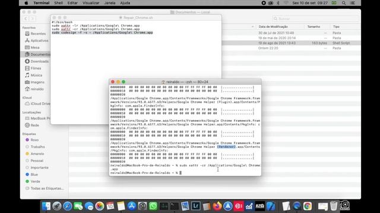Open Activity Monitor in the Dock
The height and width of the screenshot is (213, 380).
pos(164,206)
